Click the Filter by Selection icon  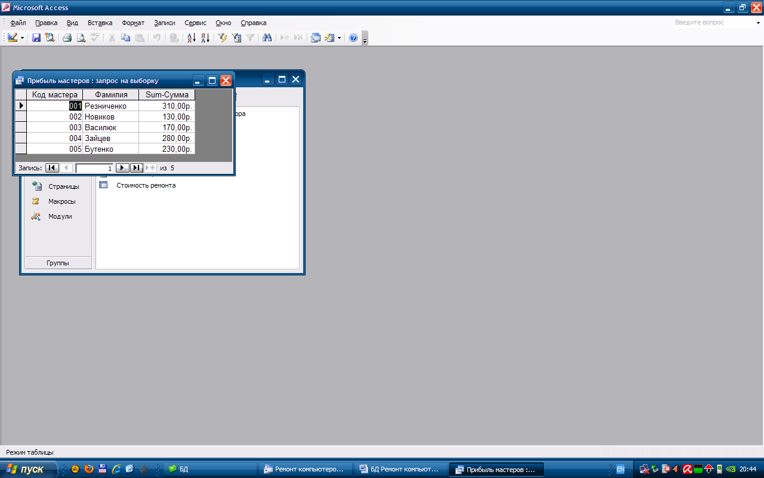click(x=223, y=38)
